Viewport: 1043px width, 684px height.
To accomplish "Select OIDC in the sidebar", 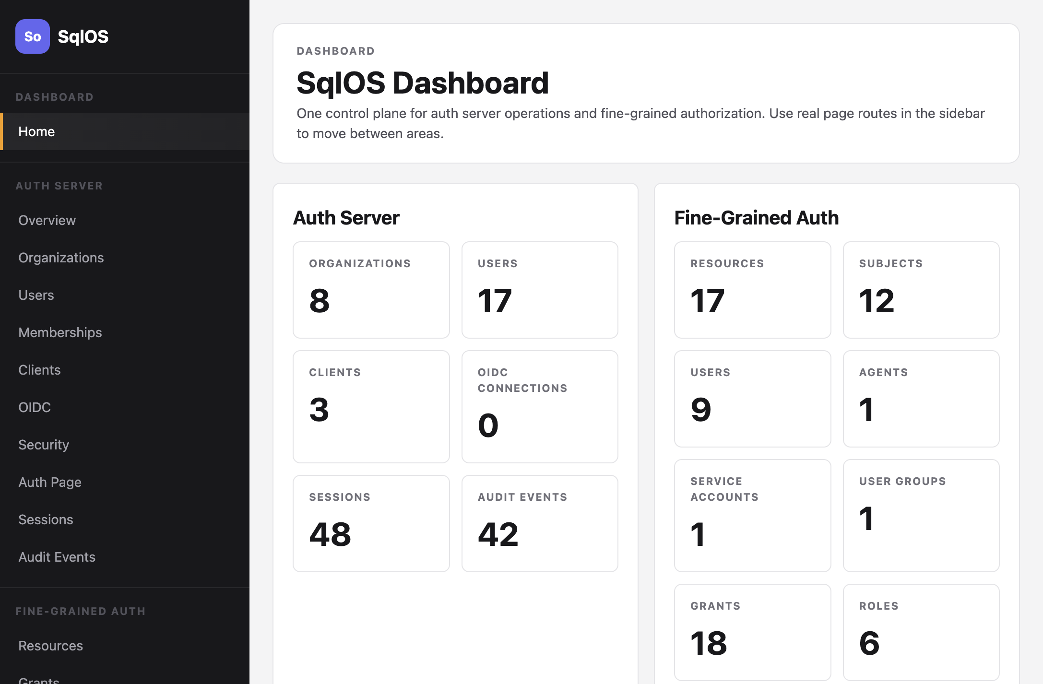I will pos(35,407).
